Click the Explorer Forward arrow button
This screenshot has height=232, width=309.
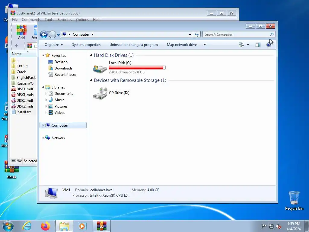(x=52, y=34)
